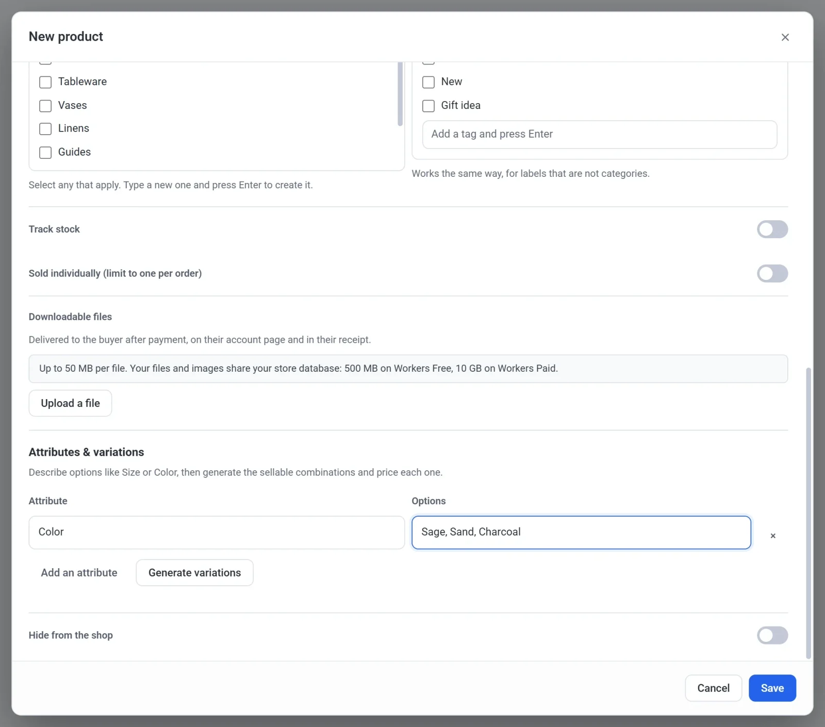
Task: Click the dialog's main vertical scrollbar
Action: click(x=808, y=513)
